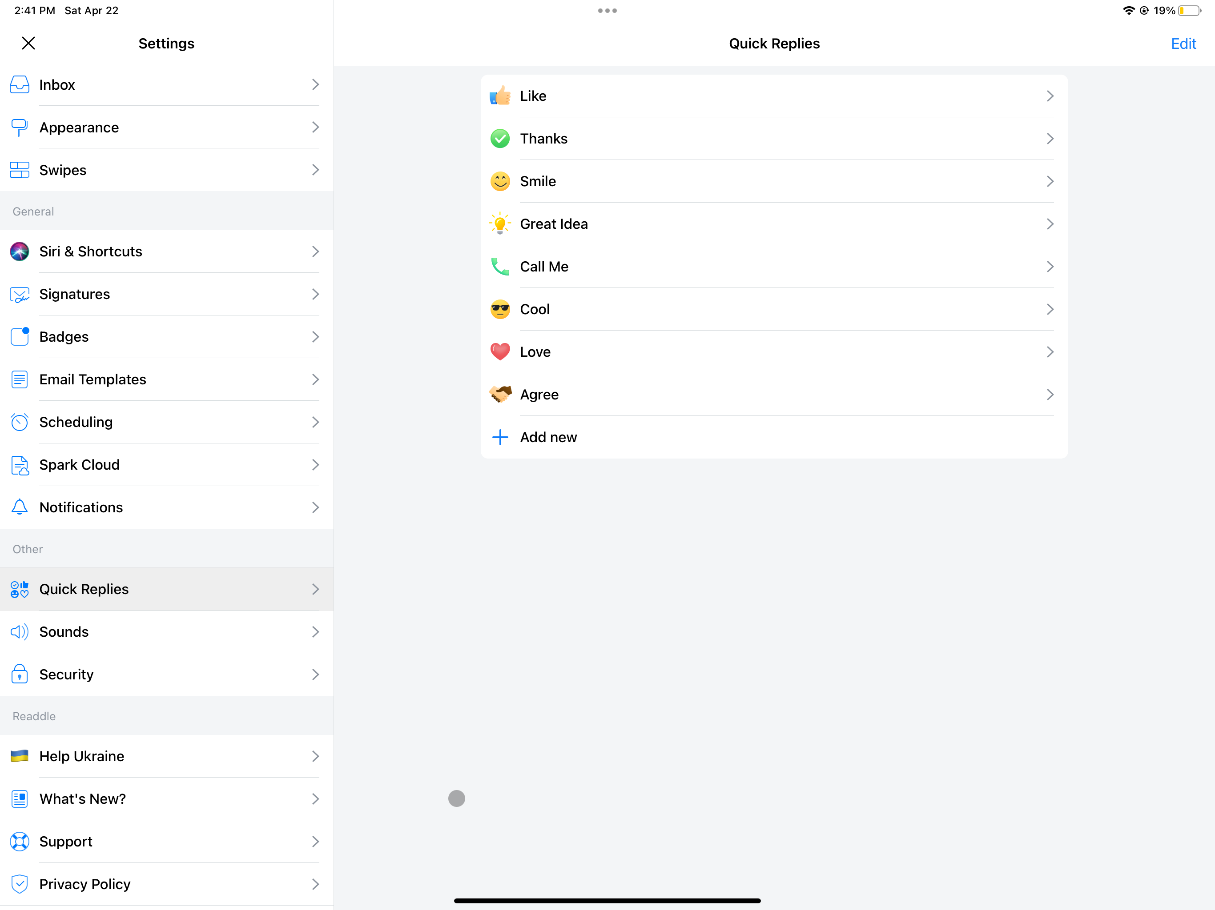Tap the Signatures envelope icon

(x=19, y=294)
